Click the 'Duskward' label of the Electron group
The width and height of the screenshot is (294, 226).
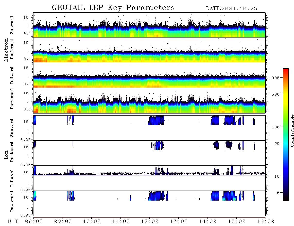pyautogui.click(x=12, y=49)
